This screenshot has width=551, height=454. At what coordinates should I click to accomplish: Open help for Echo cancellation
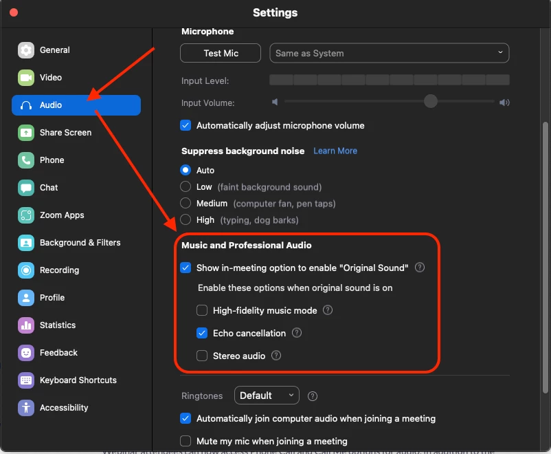click(297, 332)
